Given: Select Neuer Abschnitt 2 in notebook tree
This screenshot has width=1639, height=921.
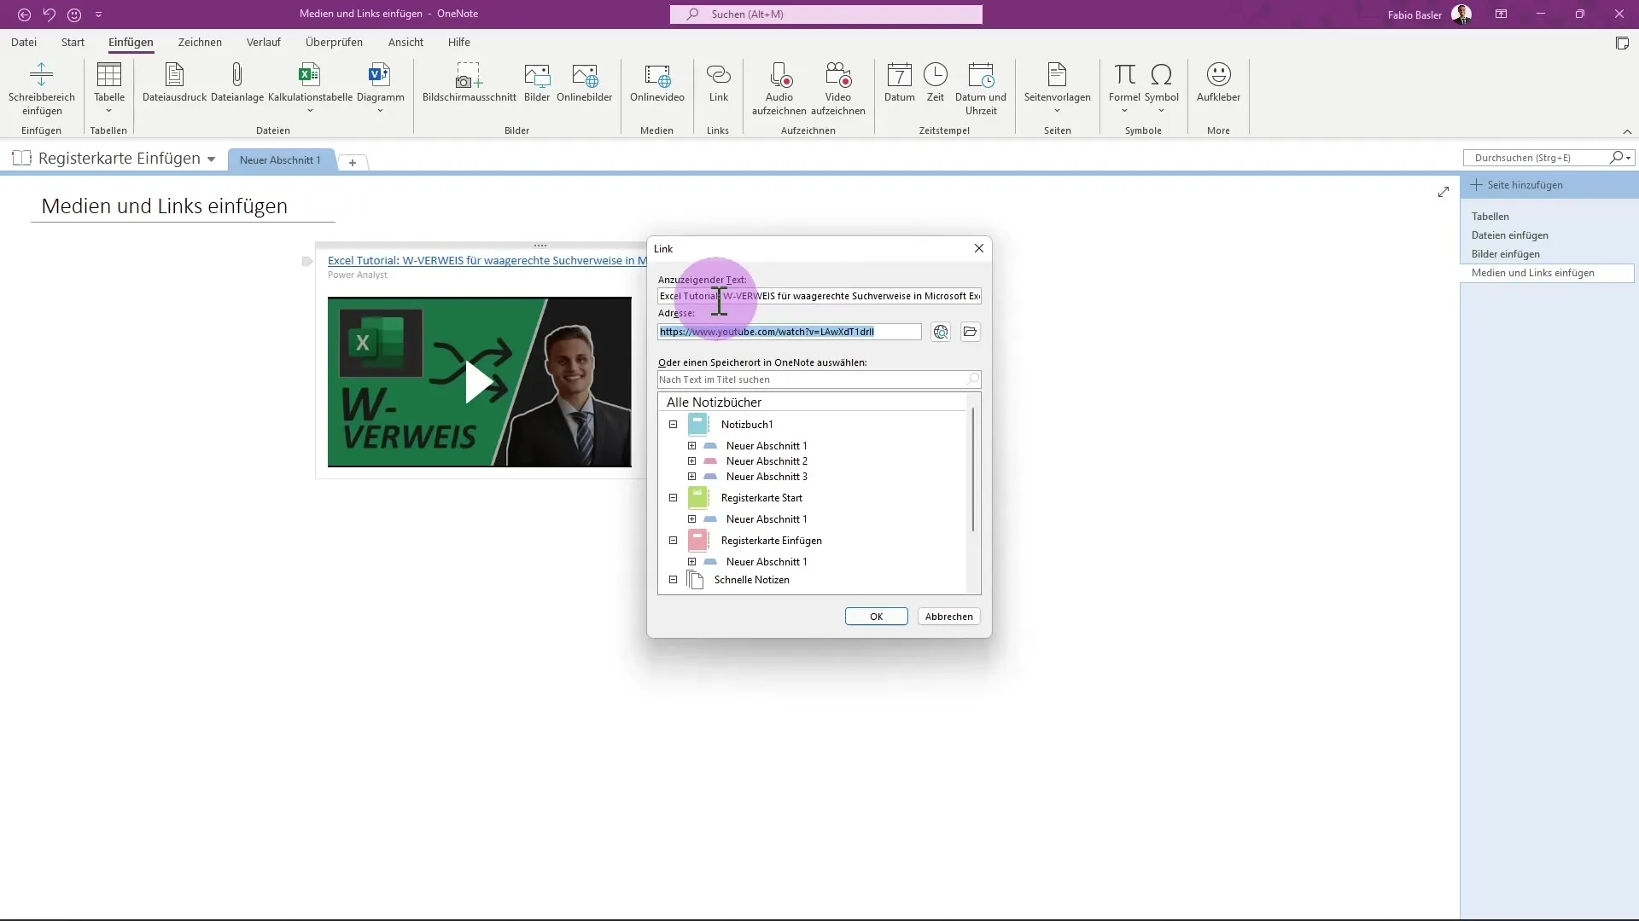Looking at the screenshot, I should [767, 461].
